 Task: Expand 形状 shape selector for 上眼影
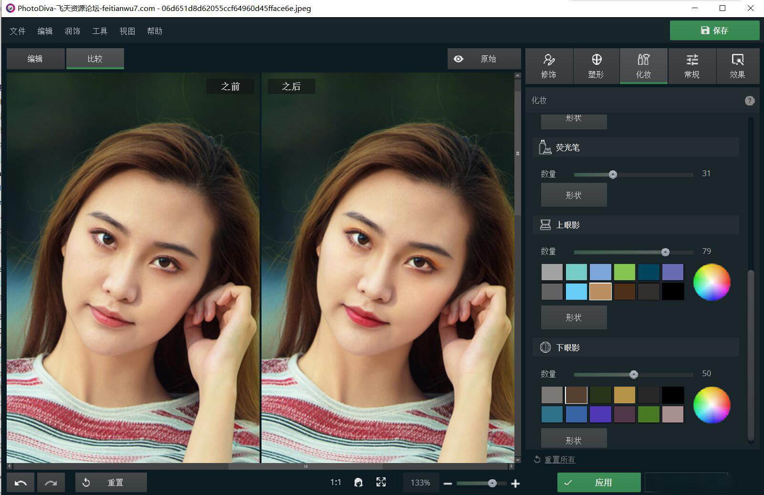[x=574, y=317]
